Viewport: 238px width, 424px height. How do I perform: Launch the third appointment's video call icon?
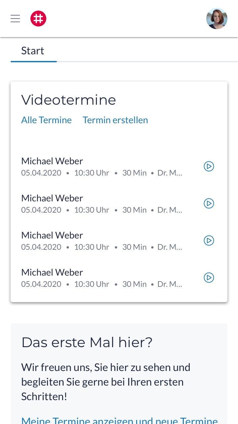(209, 240)
